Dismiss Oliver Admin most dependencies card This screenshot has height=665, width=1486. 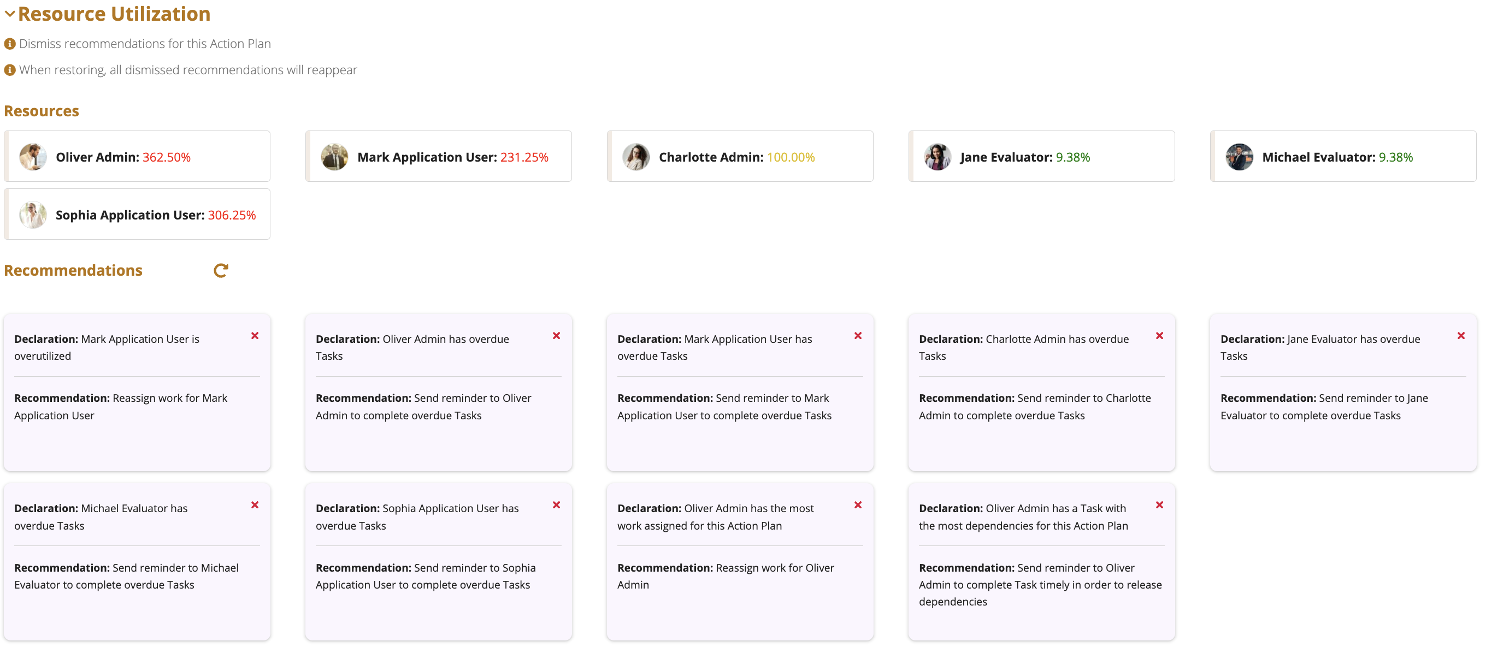pos(1159,505)
